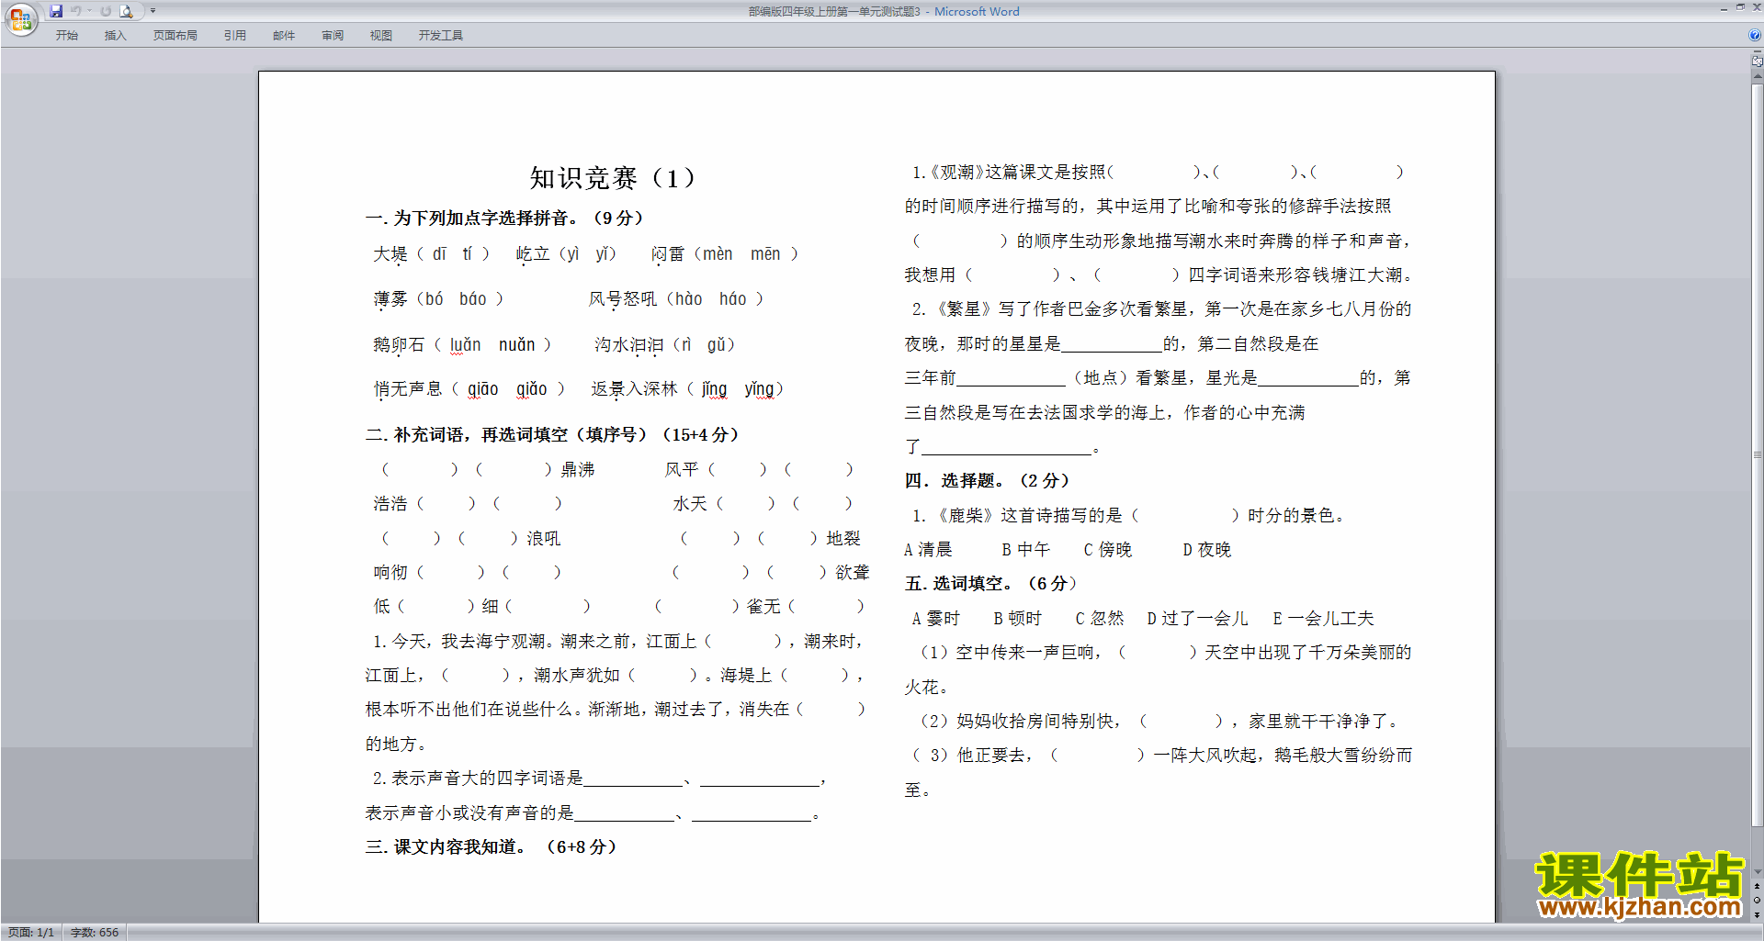The image size is (1764, 941).
Task: Open Print Preview from quick access toolbar
Action: point(127,11)
